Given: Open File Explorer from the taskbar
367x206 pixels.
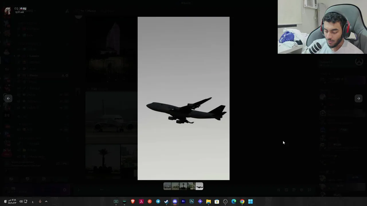Looking at the screenshot, I should (x=208, y=202).
